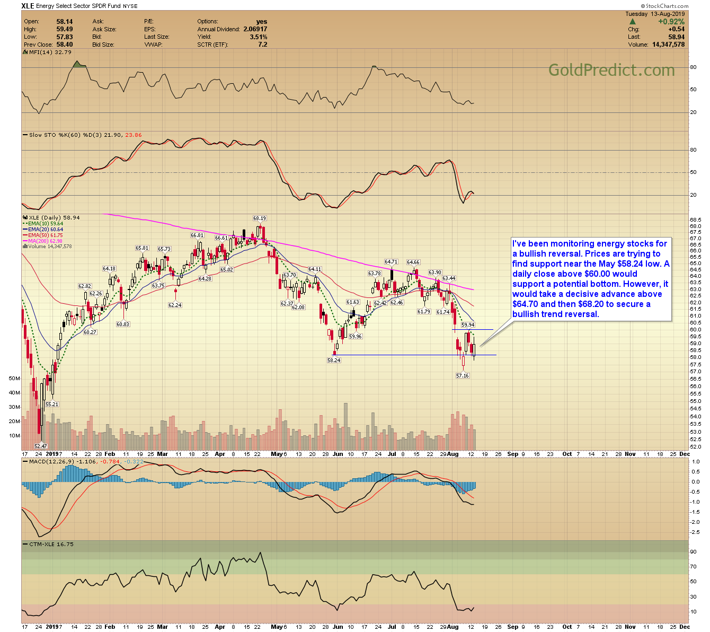
Task: Click the 63.44 price label
Action: 449,278
